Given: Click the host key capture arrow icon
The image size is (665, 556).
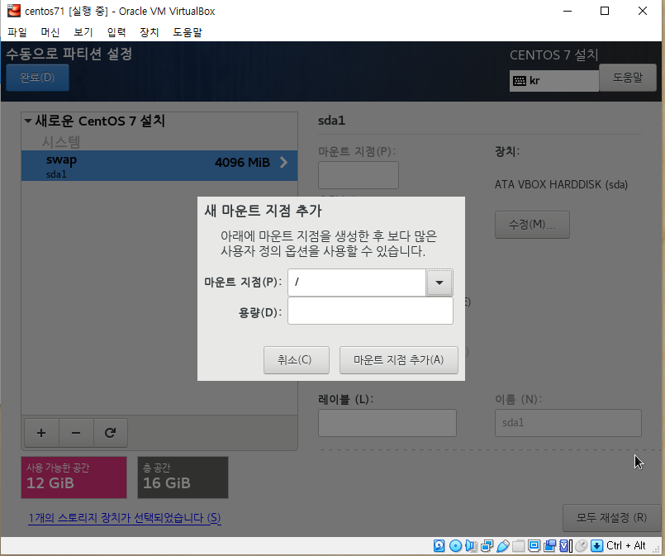Looking at the screenshot, I should pos(596,545).
